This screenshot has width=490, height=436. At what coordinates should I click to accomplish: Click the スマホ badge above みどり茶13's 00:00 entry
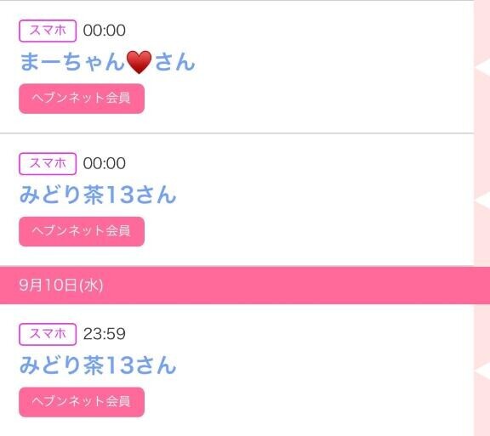[48, 164]
